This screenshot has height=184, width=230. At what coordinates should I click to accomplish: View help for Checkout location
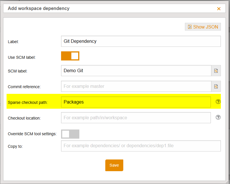[x=218, y=117]
